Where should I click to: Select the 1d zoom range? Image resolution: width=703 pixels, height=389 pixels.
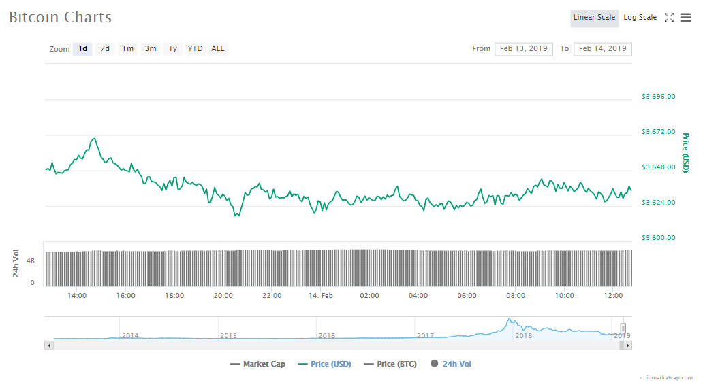coord(82,49)
